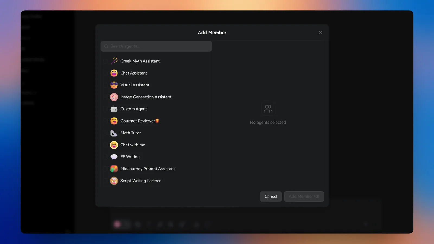The width and height of the screenshot is (434, 244).
Task: Click the Greek Myth Assistant wand icon
Action: pyautogui.click(x=114, y=61)
